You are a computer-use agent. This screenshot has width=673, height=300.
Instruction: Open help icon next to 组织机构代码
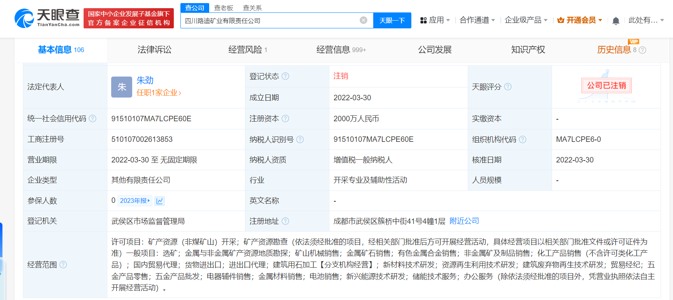(x=523, y=139)
